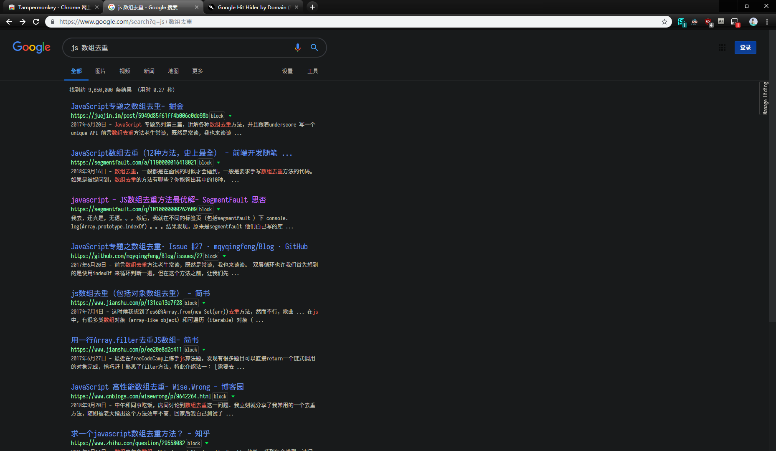This screenshot has height=451, width=776.
Task: Block the zhihu.com result
Action: 194,443
